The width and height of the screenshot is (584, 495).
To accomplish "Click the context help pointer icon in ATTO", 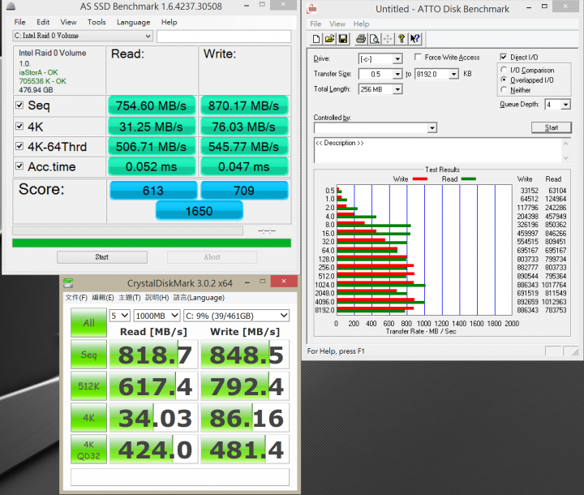I will point(415,39).
